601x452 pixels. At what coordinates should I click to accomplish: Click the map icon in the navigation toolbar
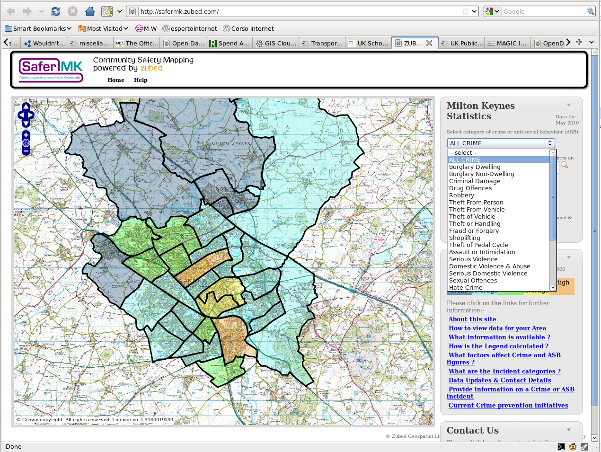tap(107, 11)
